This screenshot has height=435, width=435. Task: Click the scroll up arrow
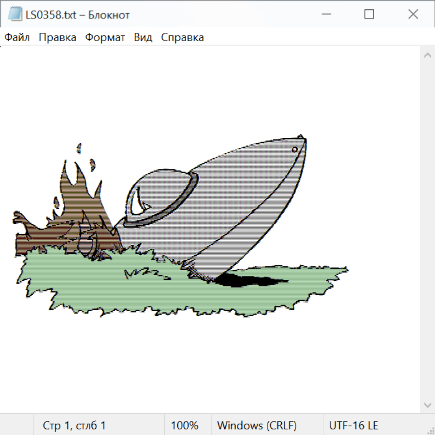click(x=427, y=56)
